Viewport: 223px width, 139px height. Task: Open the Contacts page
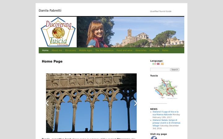click(x=154, y=50)
